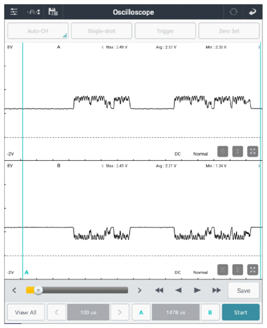This screenshot has width=267, height=328.
Task: Open the settings sliders icon in header
Action: coord(14,12)
